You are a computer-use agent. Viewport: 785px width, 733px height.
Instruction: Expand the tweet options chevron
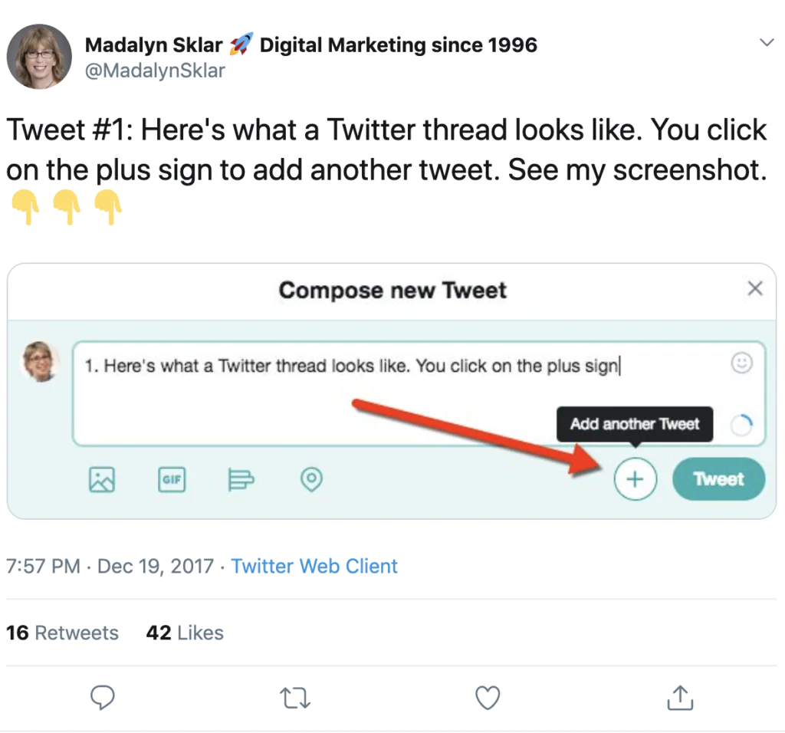[x=766, y=43]
